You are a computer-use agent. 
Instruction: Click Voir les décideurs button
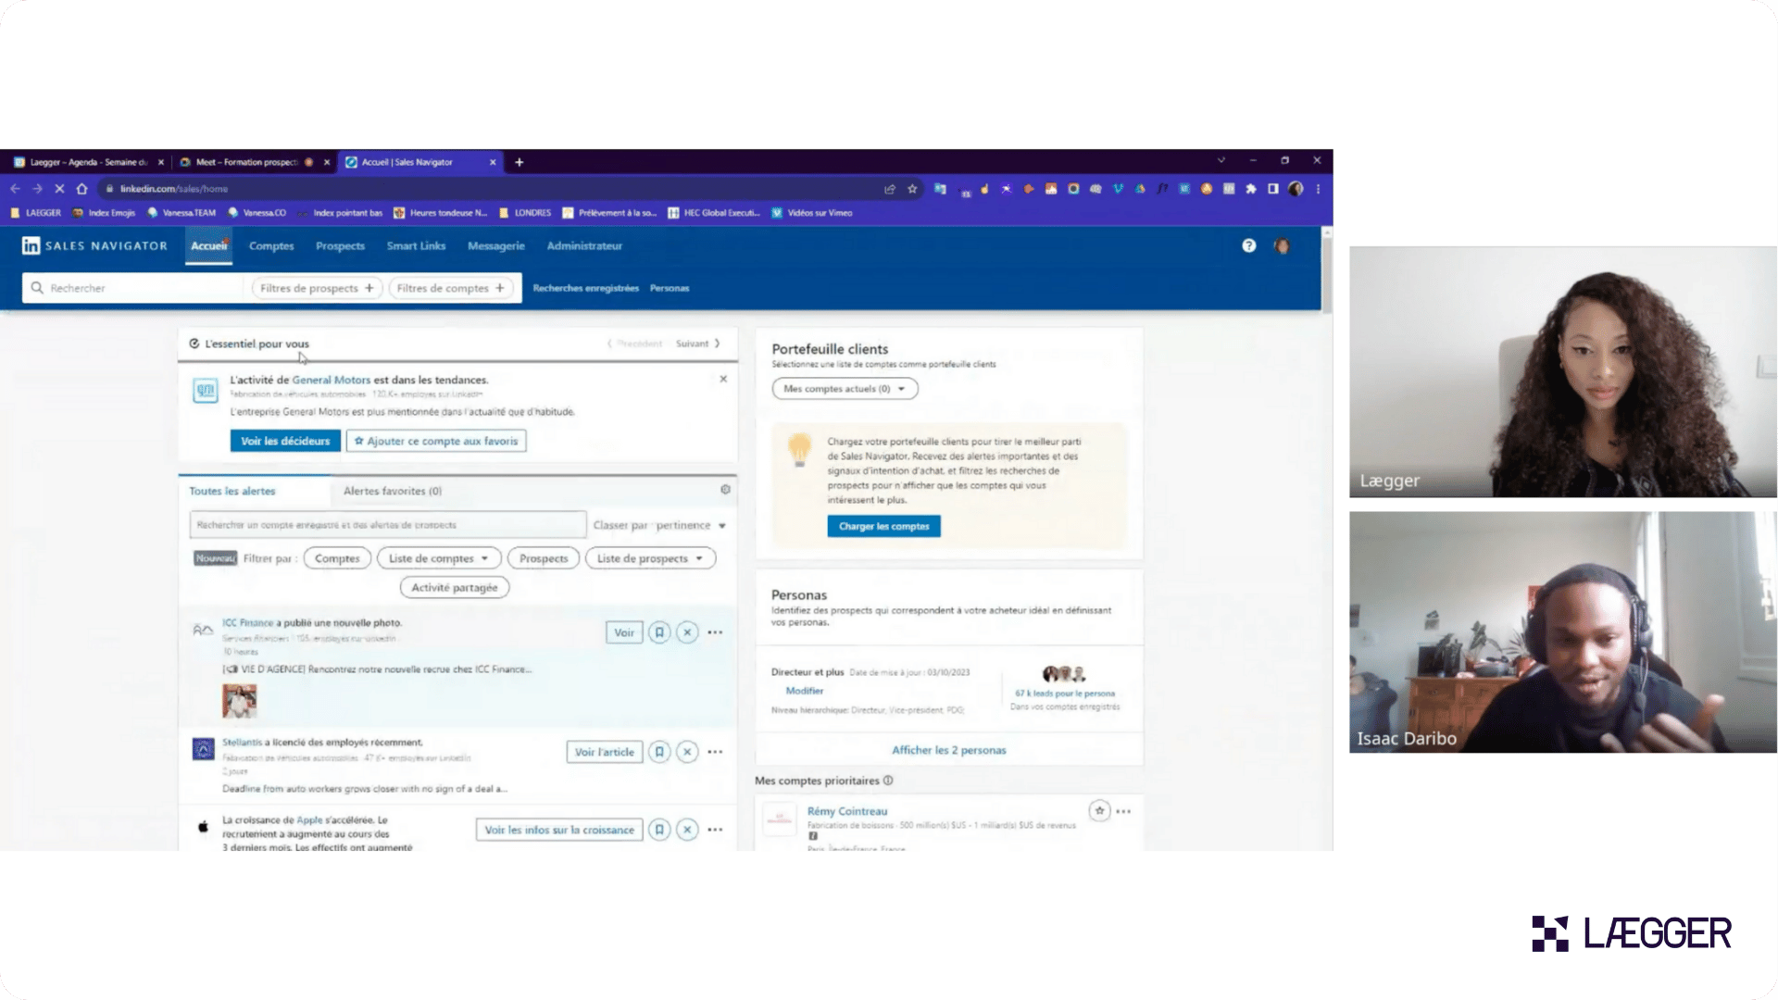coord(285,441)
